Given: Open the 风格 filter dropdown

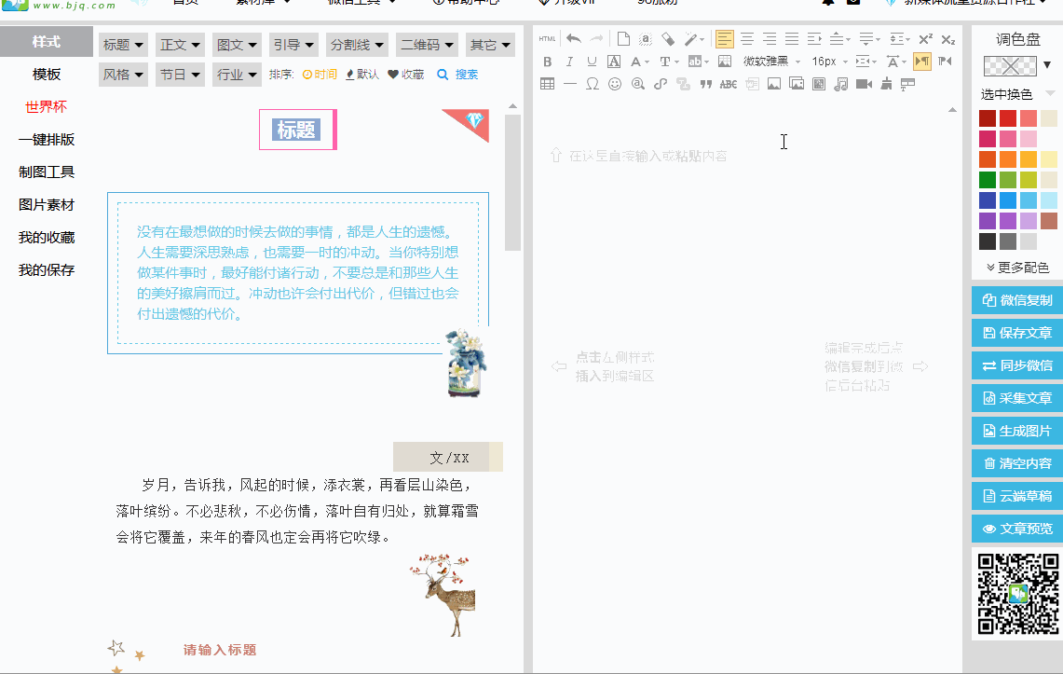Looking at the screenshot, I should (123, 74).
